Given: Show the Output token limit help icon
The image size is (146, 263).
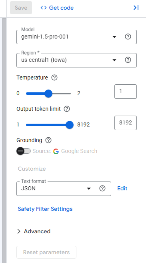Looking at the screenshot, I should [67, 109].
